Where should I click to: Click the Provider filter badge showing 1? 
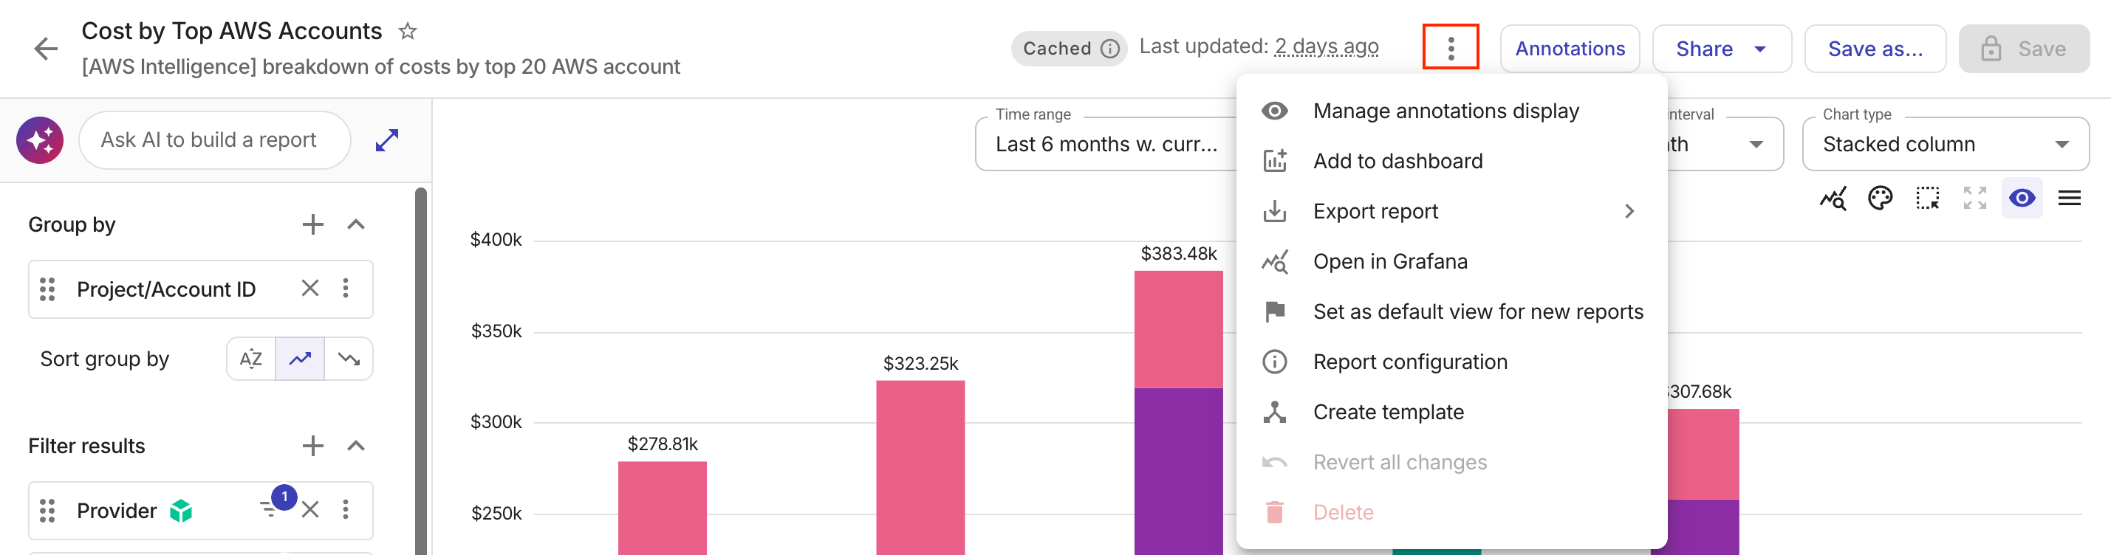coord(284,497)
